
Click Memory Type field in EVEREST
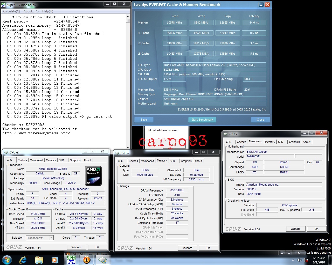pyautogui.click(x=215, y=94)
